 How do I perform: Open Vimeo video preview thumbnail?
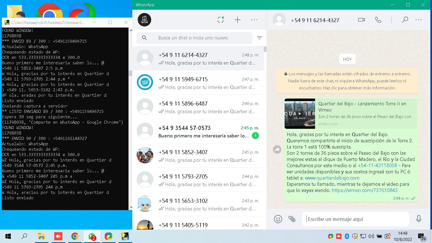pos(300,114)
